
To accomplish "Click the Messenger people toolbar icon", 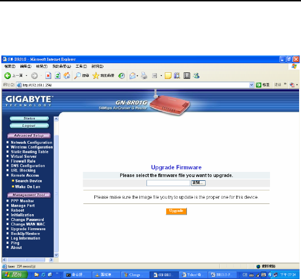I will point(196,76).
